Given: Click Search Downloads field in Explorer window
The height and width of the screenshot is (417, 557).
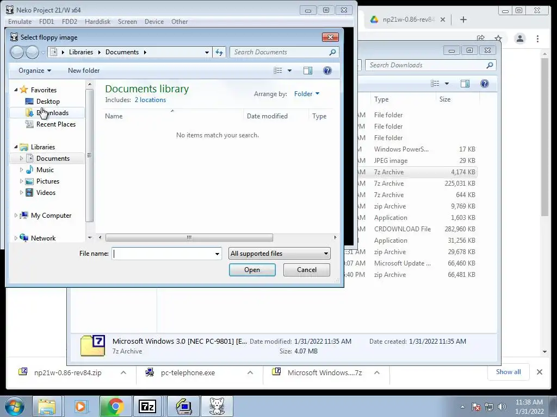Looking at the screenshot, I should point(431,65).
